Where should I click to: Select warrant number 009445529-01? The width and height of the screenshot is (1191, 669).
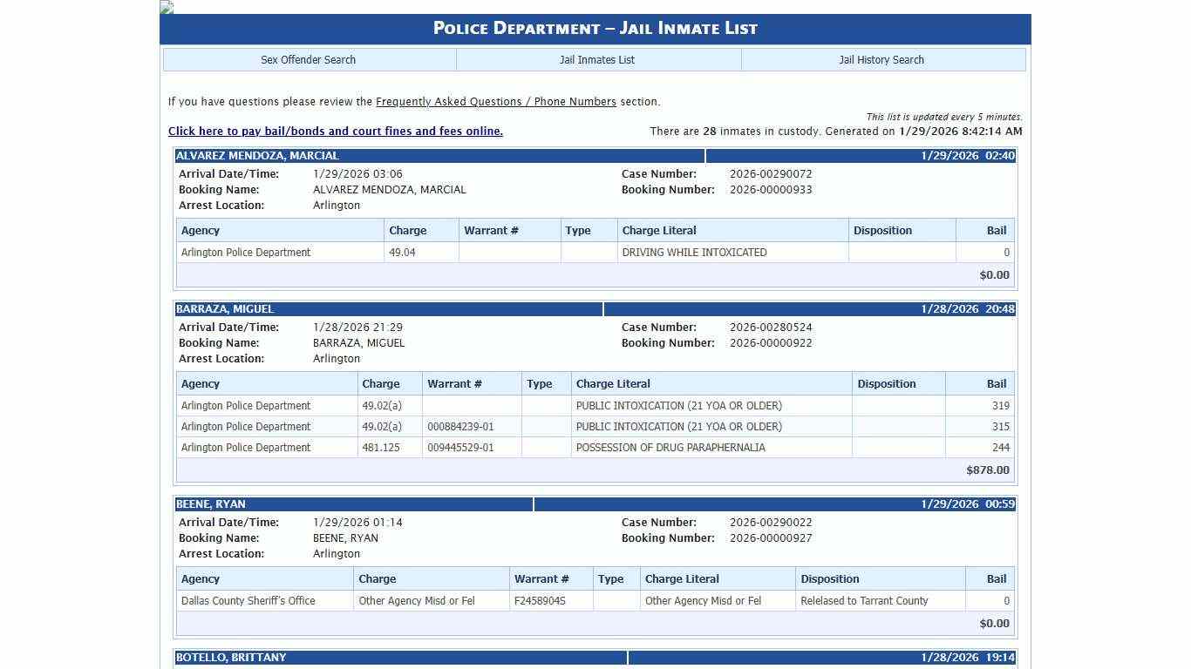point(460,448)
